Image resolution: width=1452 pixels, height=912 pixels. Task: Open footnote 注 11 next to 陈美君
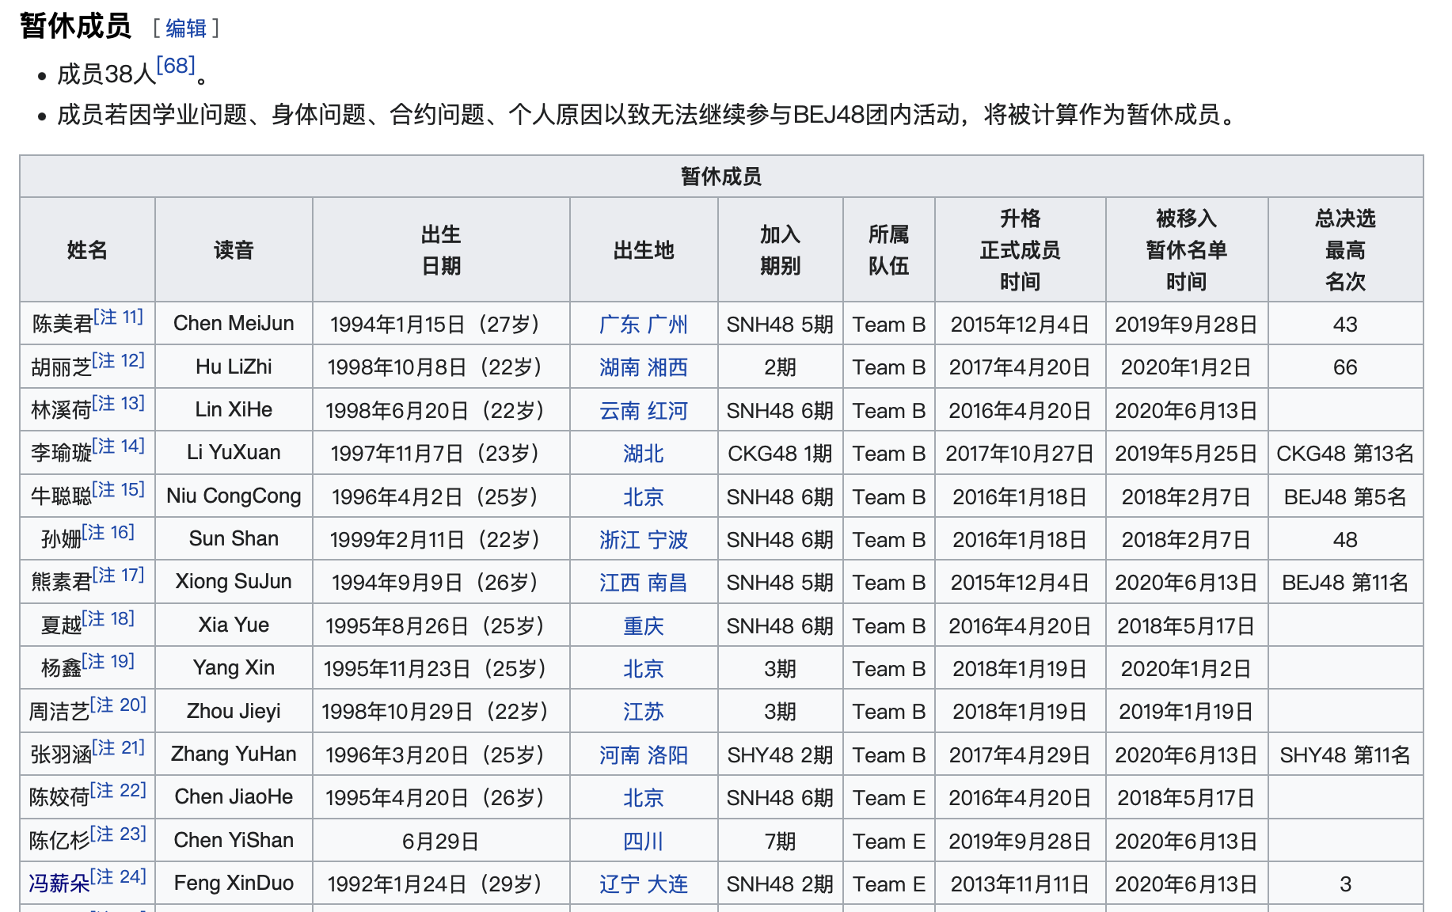click(119, 317)
